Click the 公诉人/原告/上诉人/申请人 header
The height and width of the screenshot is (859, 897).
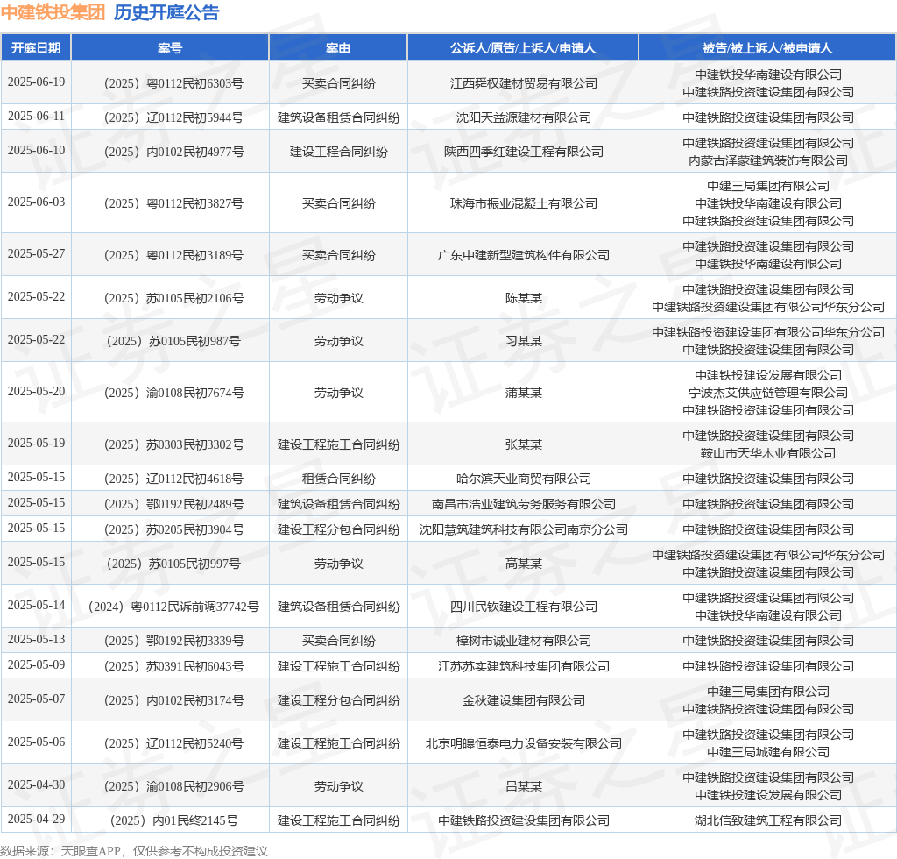pyautogui.click(x=523, y=48)
